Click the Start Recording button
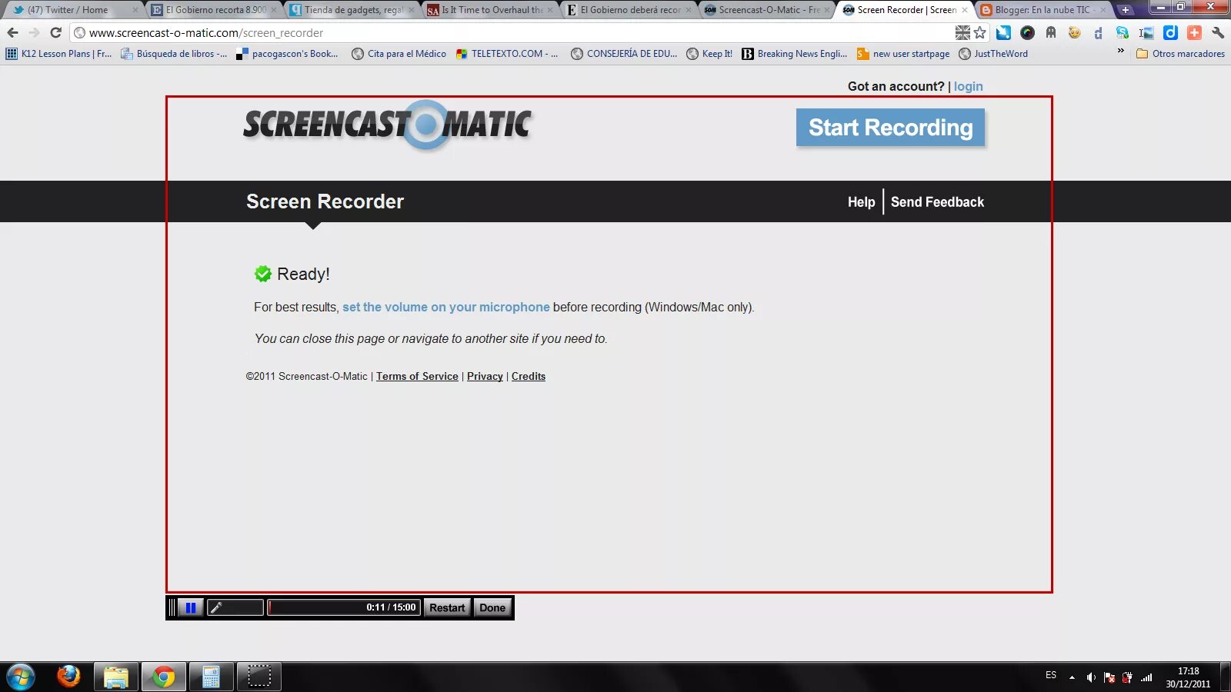The width and height of the screenshot is (1231, 692). [x=890, y=128]
